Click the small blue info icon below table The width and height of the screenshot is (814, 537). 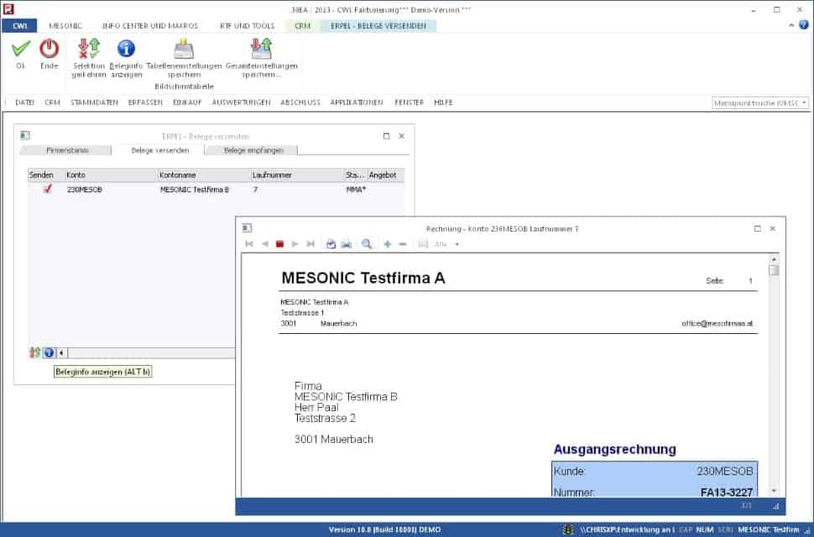pyautogui.click(x=49, y=353)
